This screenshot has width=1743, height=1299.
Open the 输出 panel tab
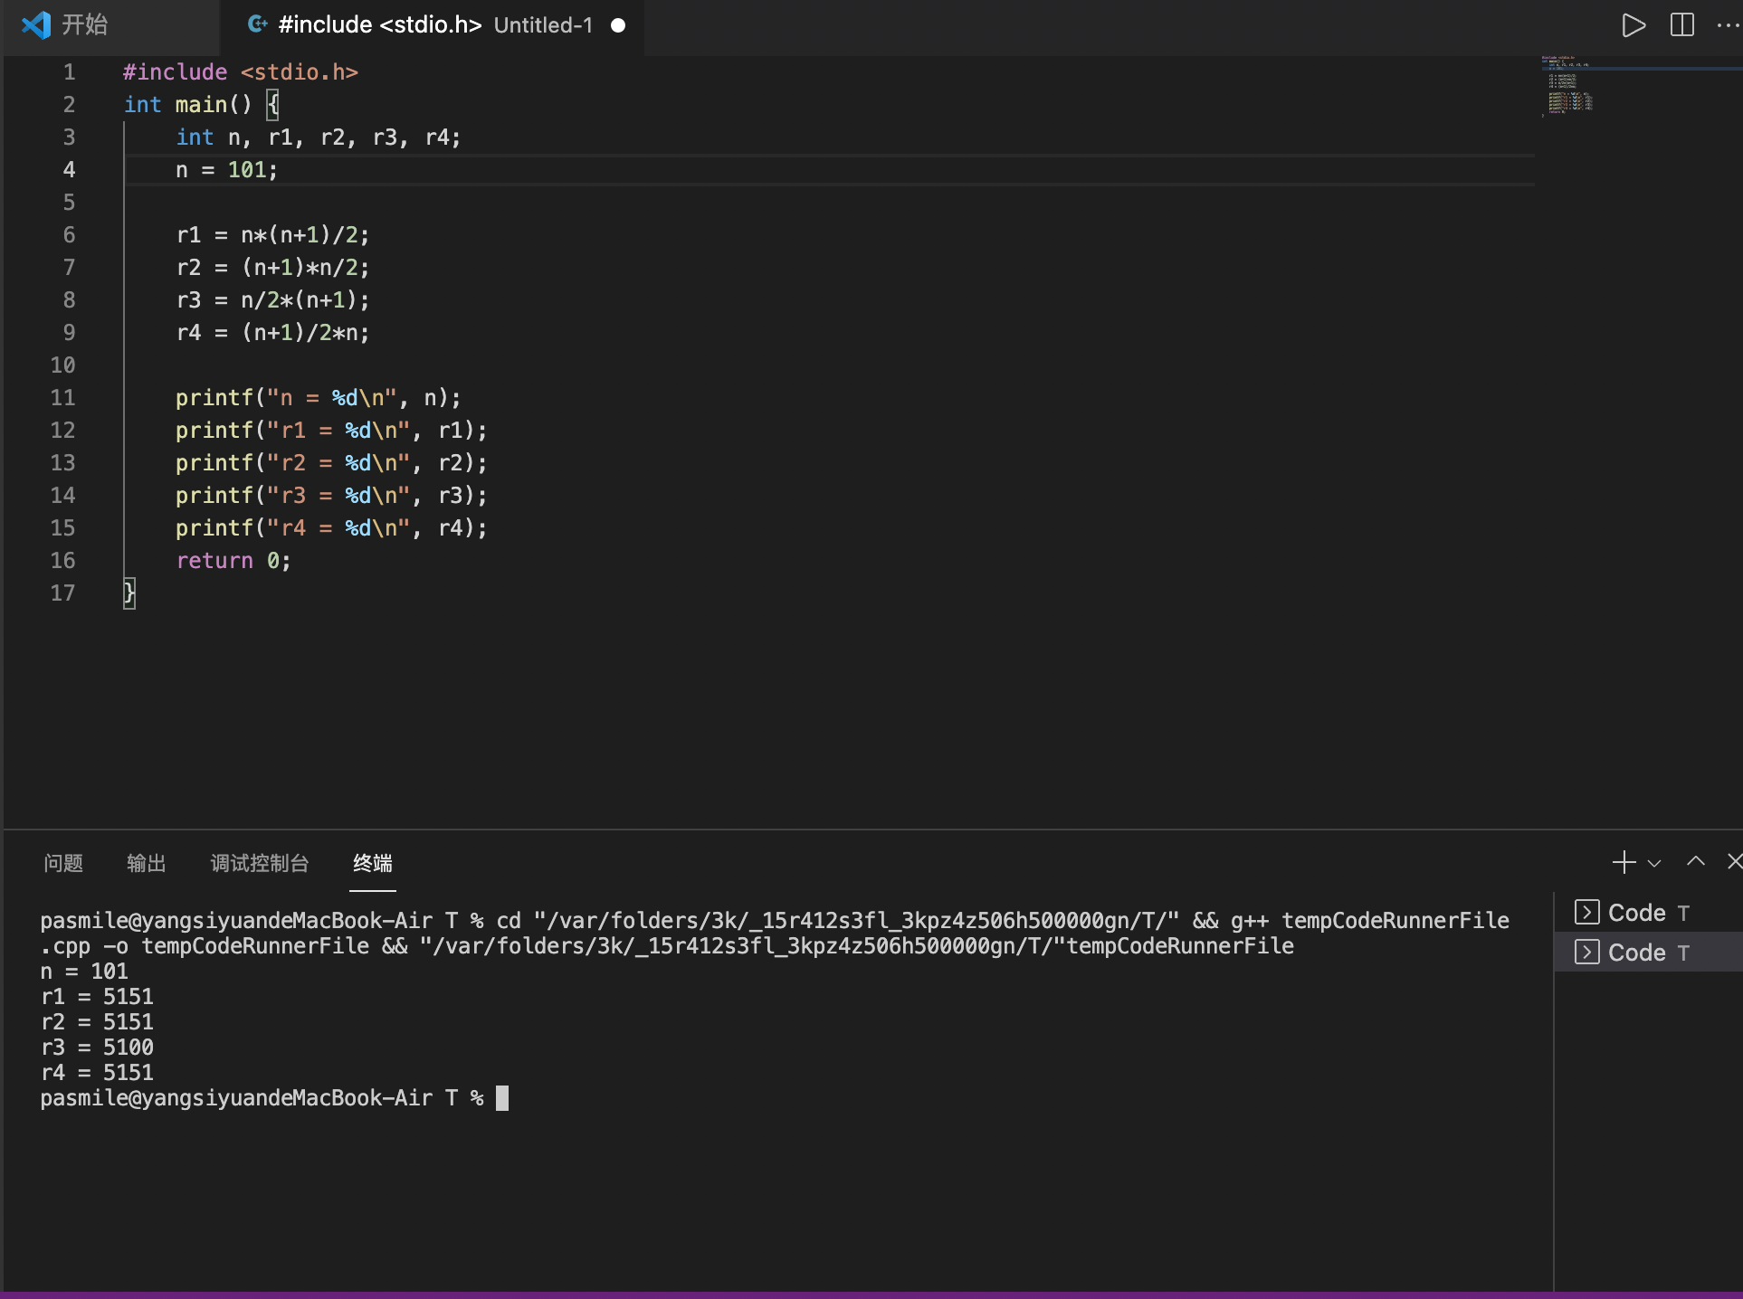click(x=147, y=863)
